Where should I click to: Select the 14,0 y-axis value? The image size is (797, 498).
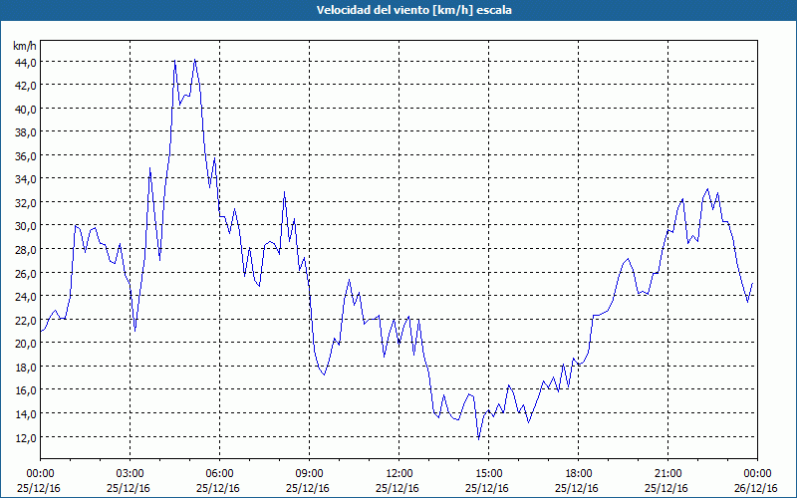click(26, 413)
